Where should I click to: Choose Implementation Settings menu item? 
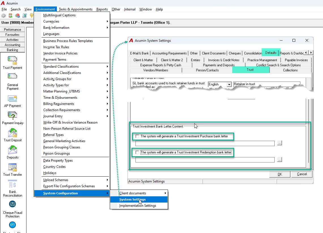click(x=139, y=206)
